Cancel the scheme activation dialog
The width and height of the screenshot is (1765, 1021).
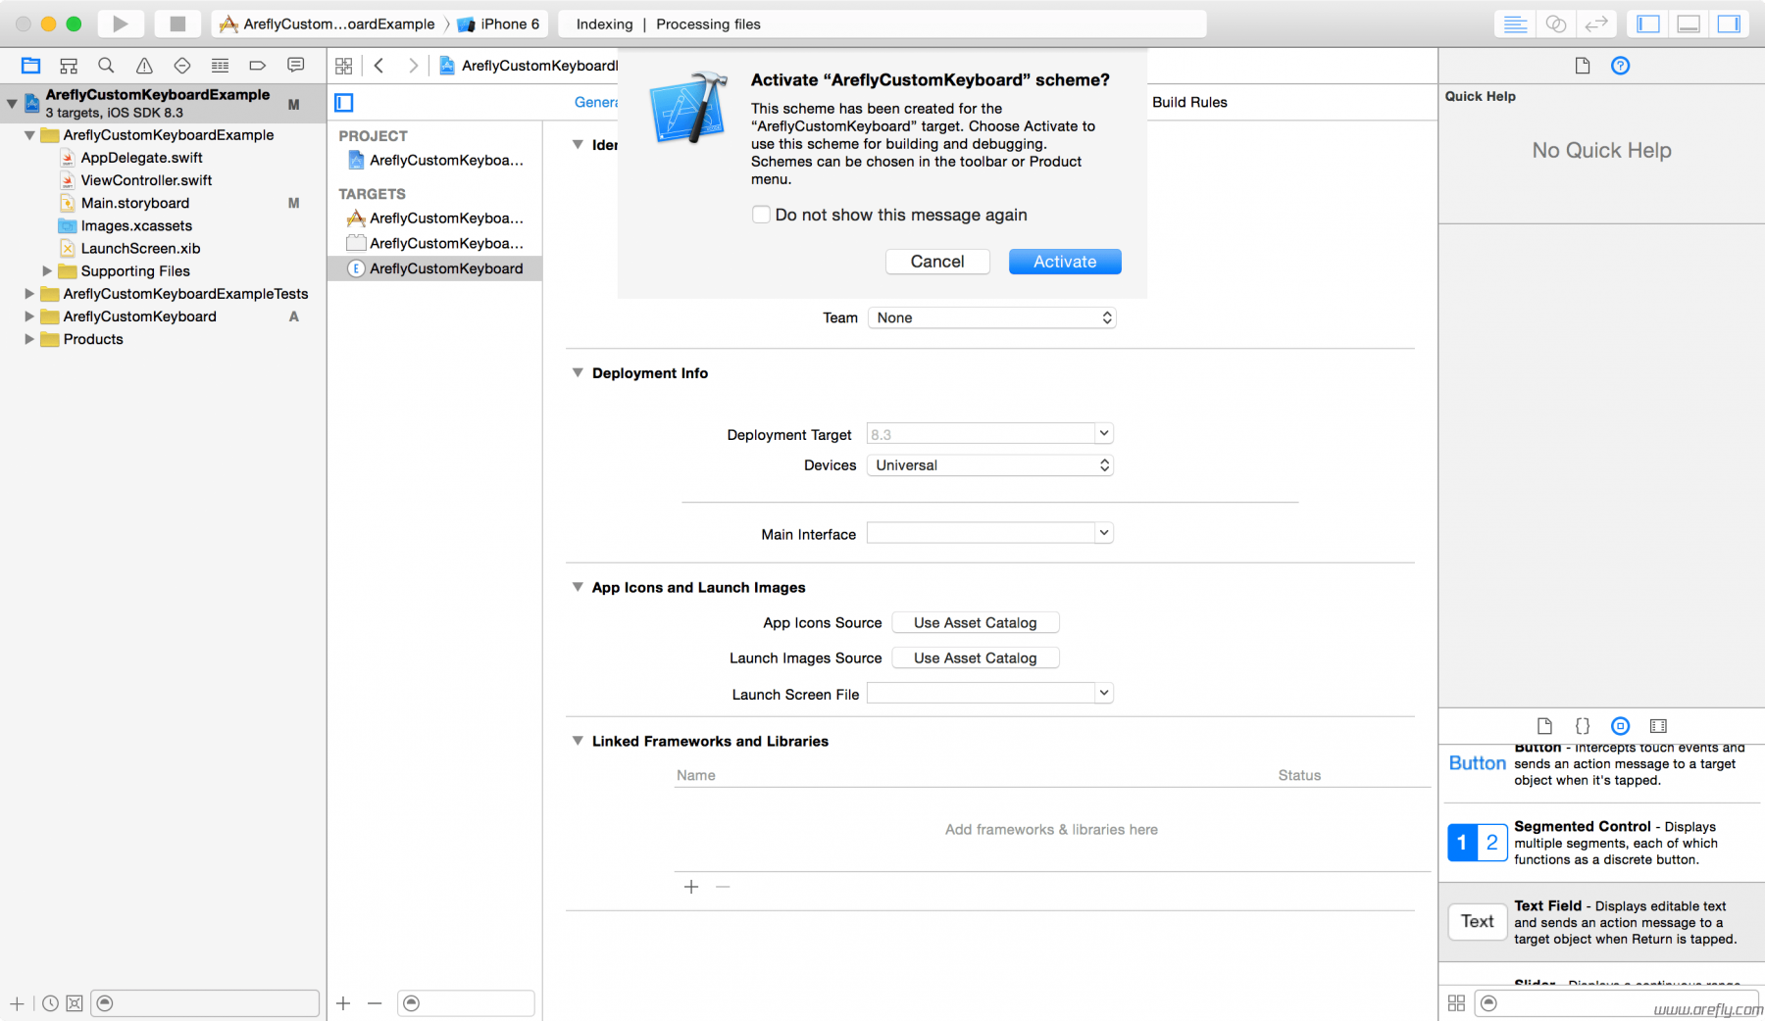point(937,262)
